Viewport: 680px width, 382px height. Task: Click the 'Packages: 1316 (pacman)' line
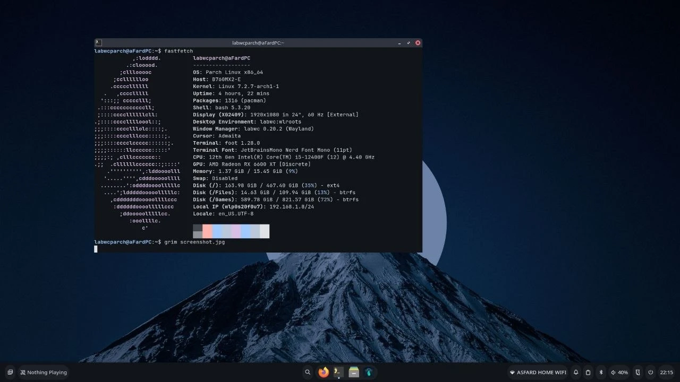point(229,100)
